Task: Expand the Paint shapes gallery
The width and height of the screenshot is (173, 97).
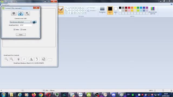Action: 85,13
